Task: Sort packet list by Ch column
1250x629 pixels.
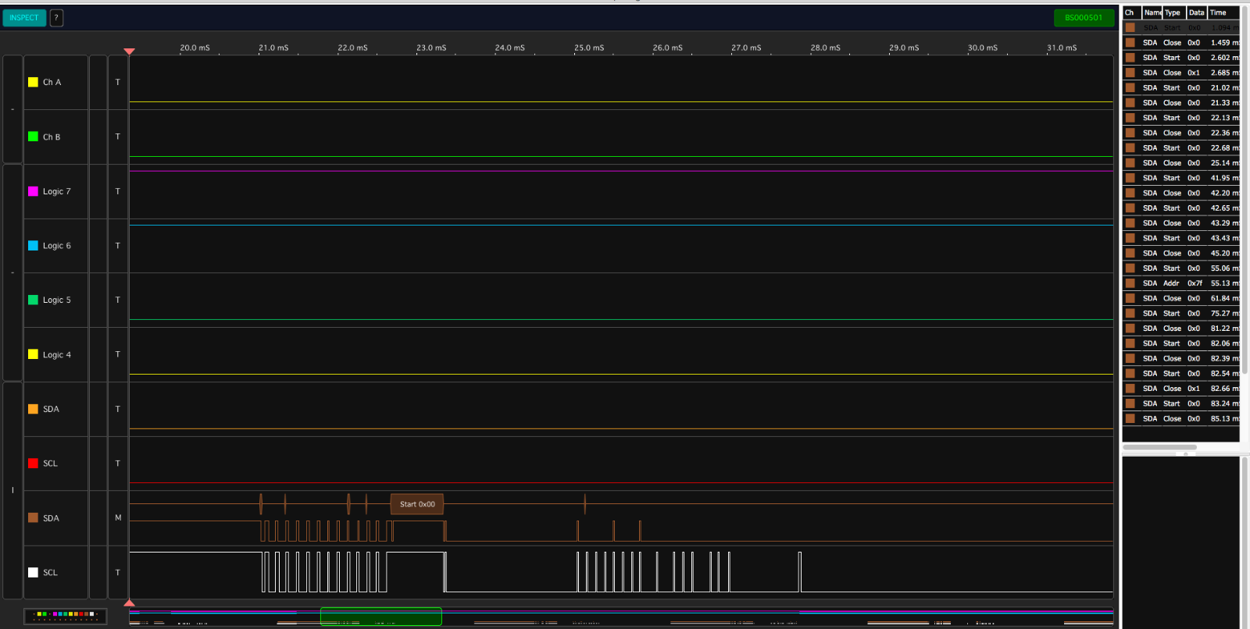Action: 1131,12
